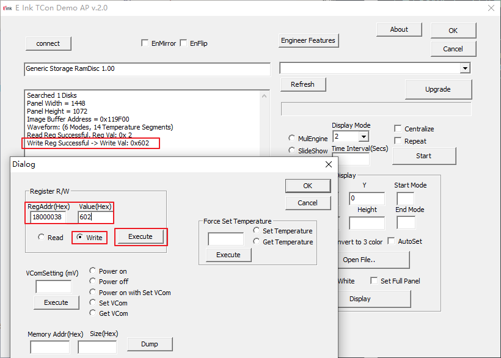This screenshot has width=501, height=358.
Task: Enable the EnMirror checkbox
Action: pyautogui.click(x=145, y=43)
